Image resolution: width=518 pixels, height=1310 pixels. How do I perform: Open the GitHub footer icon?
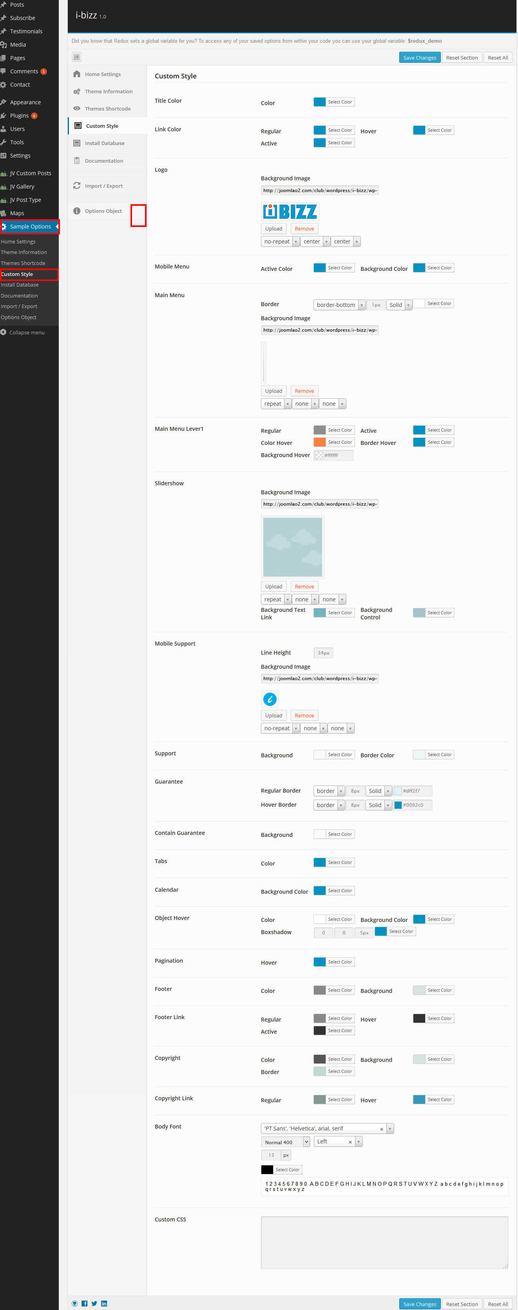tap(75, 1303)
